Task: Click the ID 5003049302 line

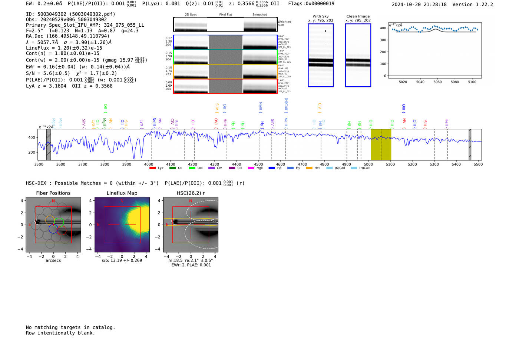Action: (70, 14)
